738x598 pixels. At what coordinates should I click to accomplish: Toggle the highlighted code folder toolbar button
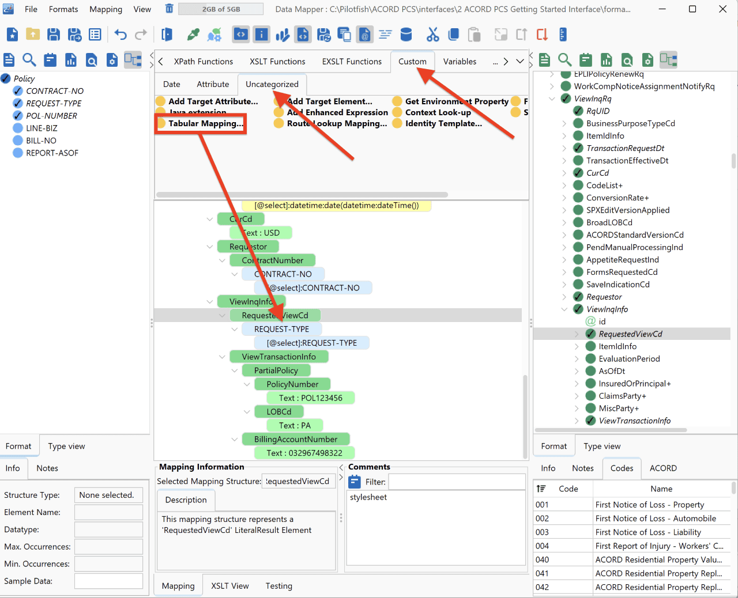[x=241, y=35]
